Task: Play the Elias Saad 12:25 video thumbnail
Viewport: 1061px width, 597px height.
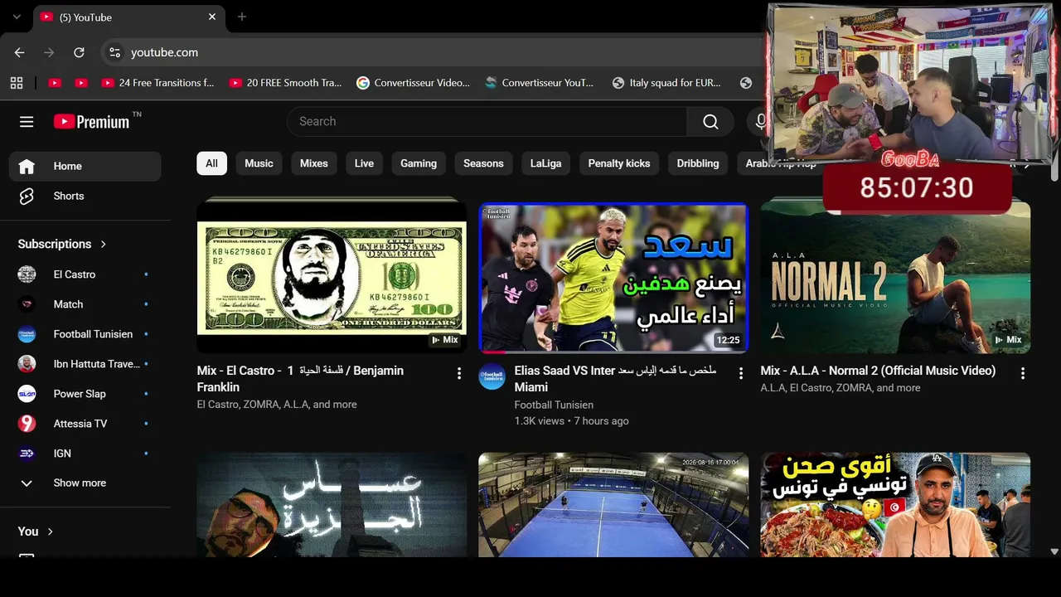Action: pyautogui.click(x=613, y=278)
